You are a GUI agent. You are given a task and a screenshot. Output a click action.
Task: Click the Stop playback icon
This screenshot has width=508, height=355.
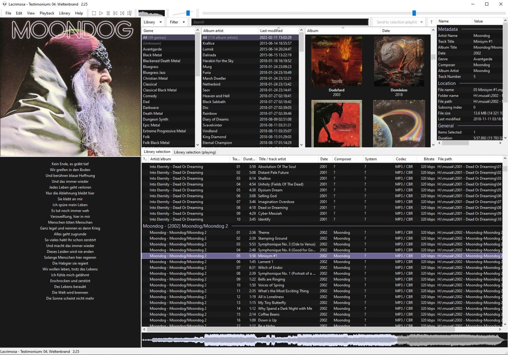click(94, 13)
